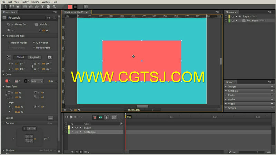This screenshot has width=276, height=155.
Task: Open the Properties background color swatch
Action: point(7,81)
